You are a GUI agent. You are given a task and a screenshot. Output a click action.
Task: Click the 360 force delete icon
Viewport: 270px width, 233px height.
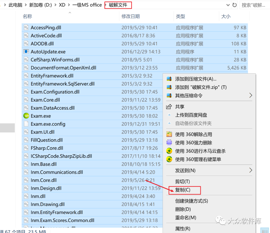coord(169,142)
